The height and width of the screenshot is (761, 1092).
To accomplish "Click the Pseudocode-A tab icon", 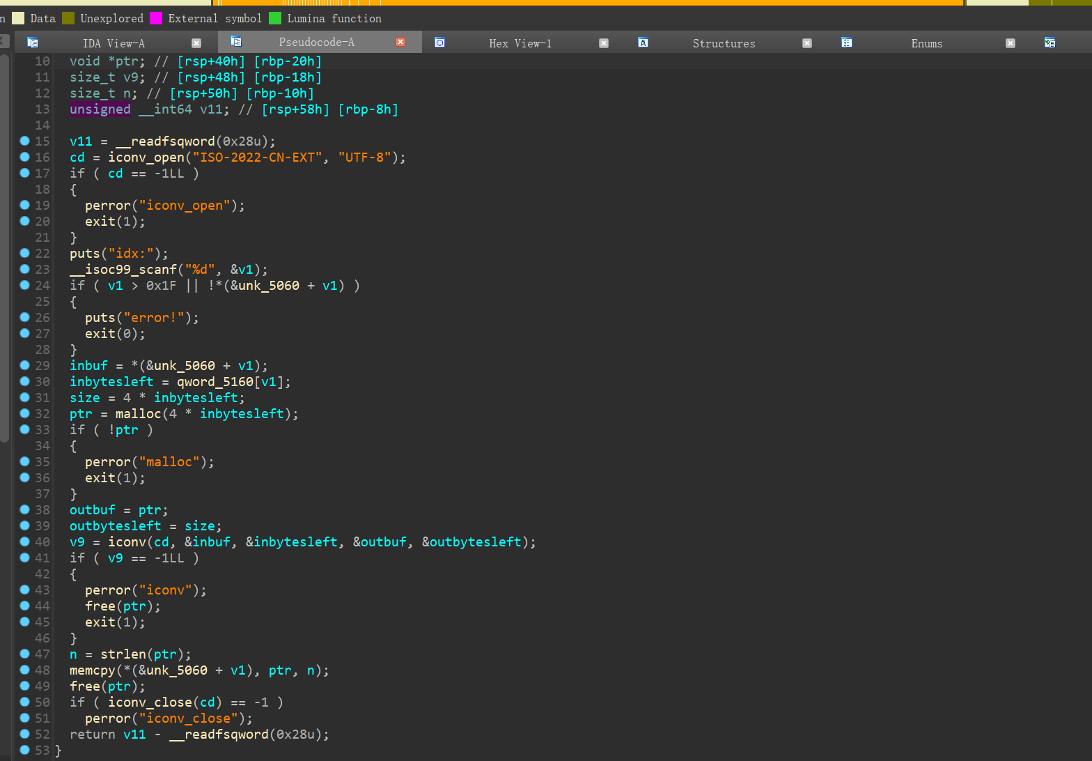I will tap(236, 42).
